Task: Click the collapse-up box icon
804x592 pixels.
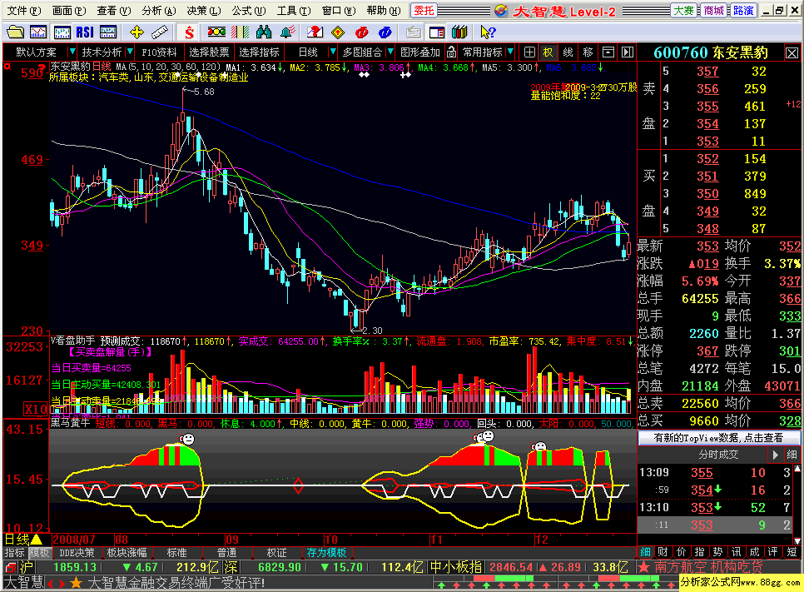Action: pyautogui.click(x=608, y=52)
